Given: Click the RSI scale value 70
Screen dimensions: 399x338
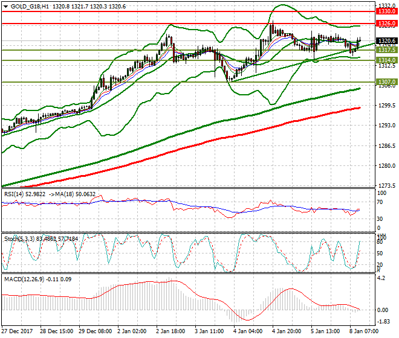Looking at the screenshot, I should [380, 202].
